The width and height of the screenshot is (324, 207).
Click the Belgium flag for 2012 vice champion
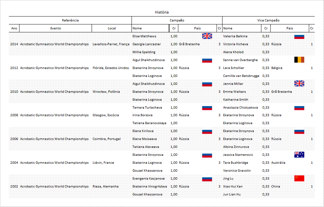coord(299,60)
